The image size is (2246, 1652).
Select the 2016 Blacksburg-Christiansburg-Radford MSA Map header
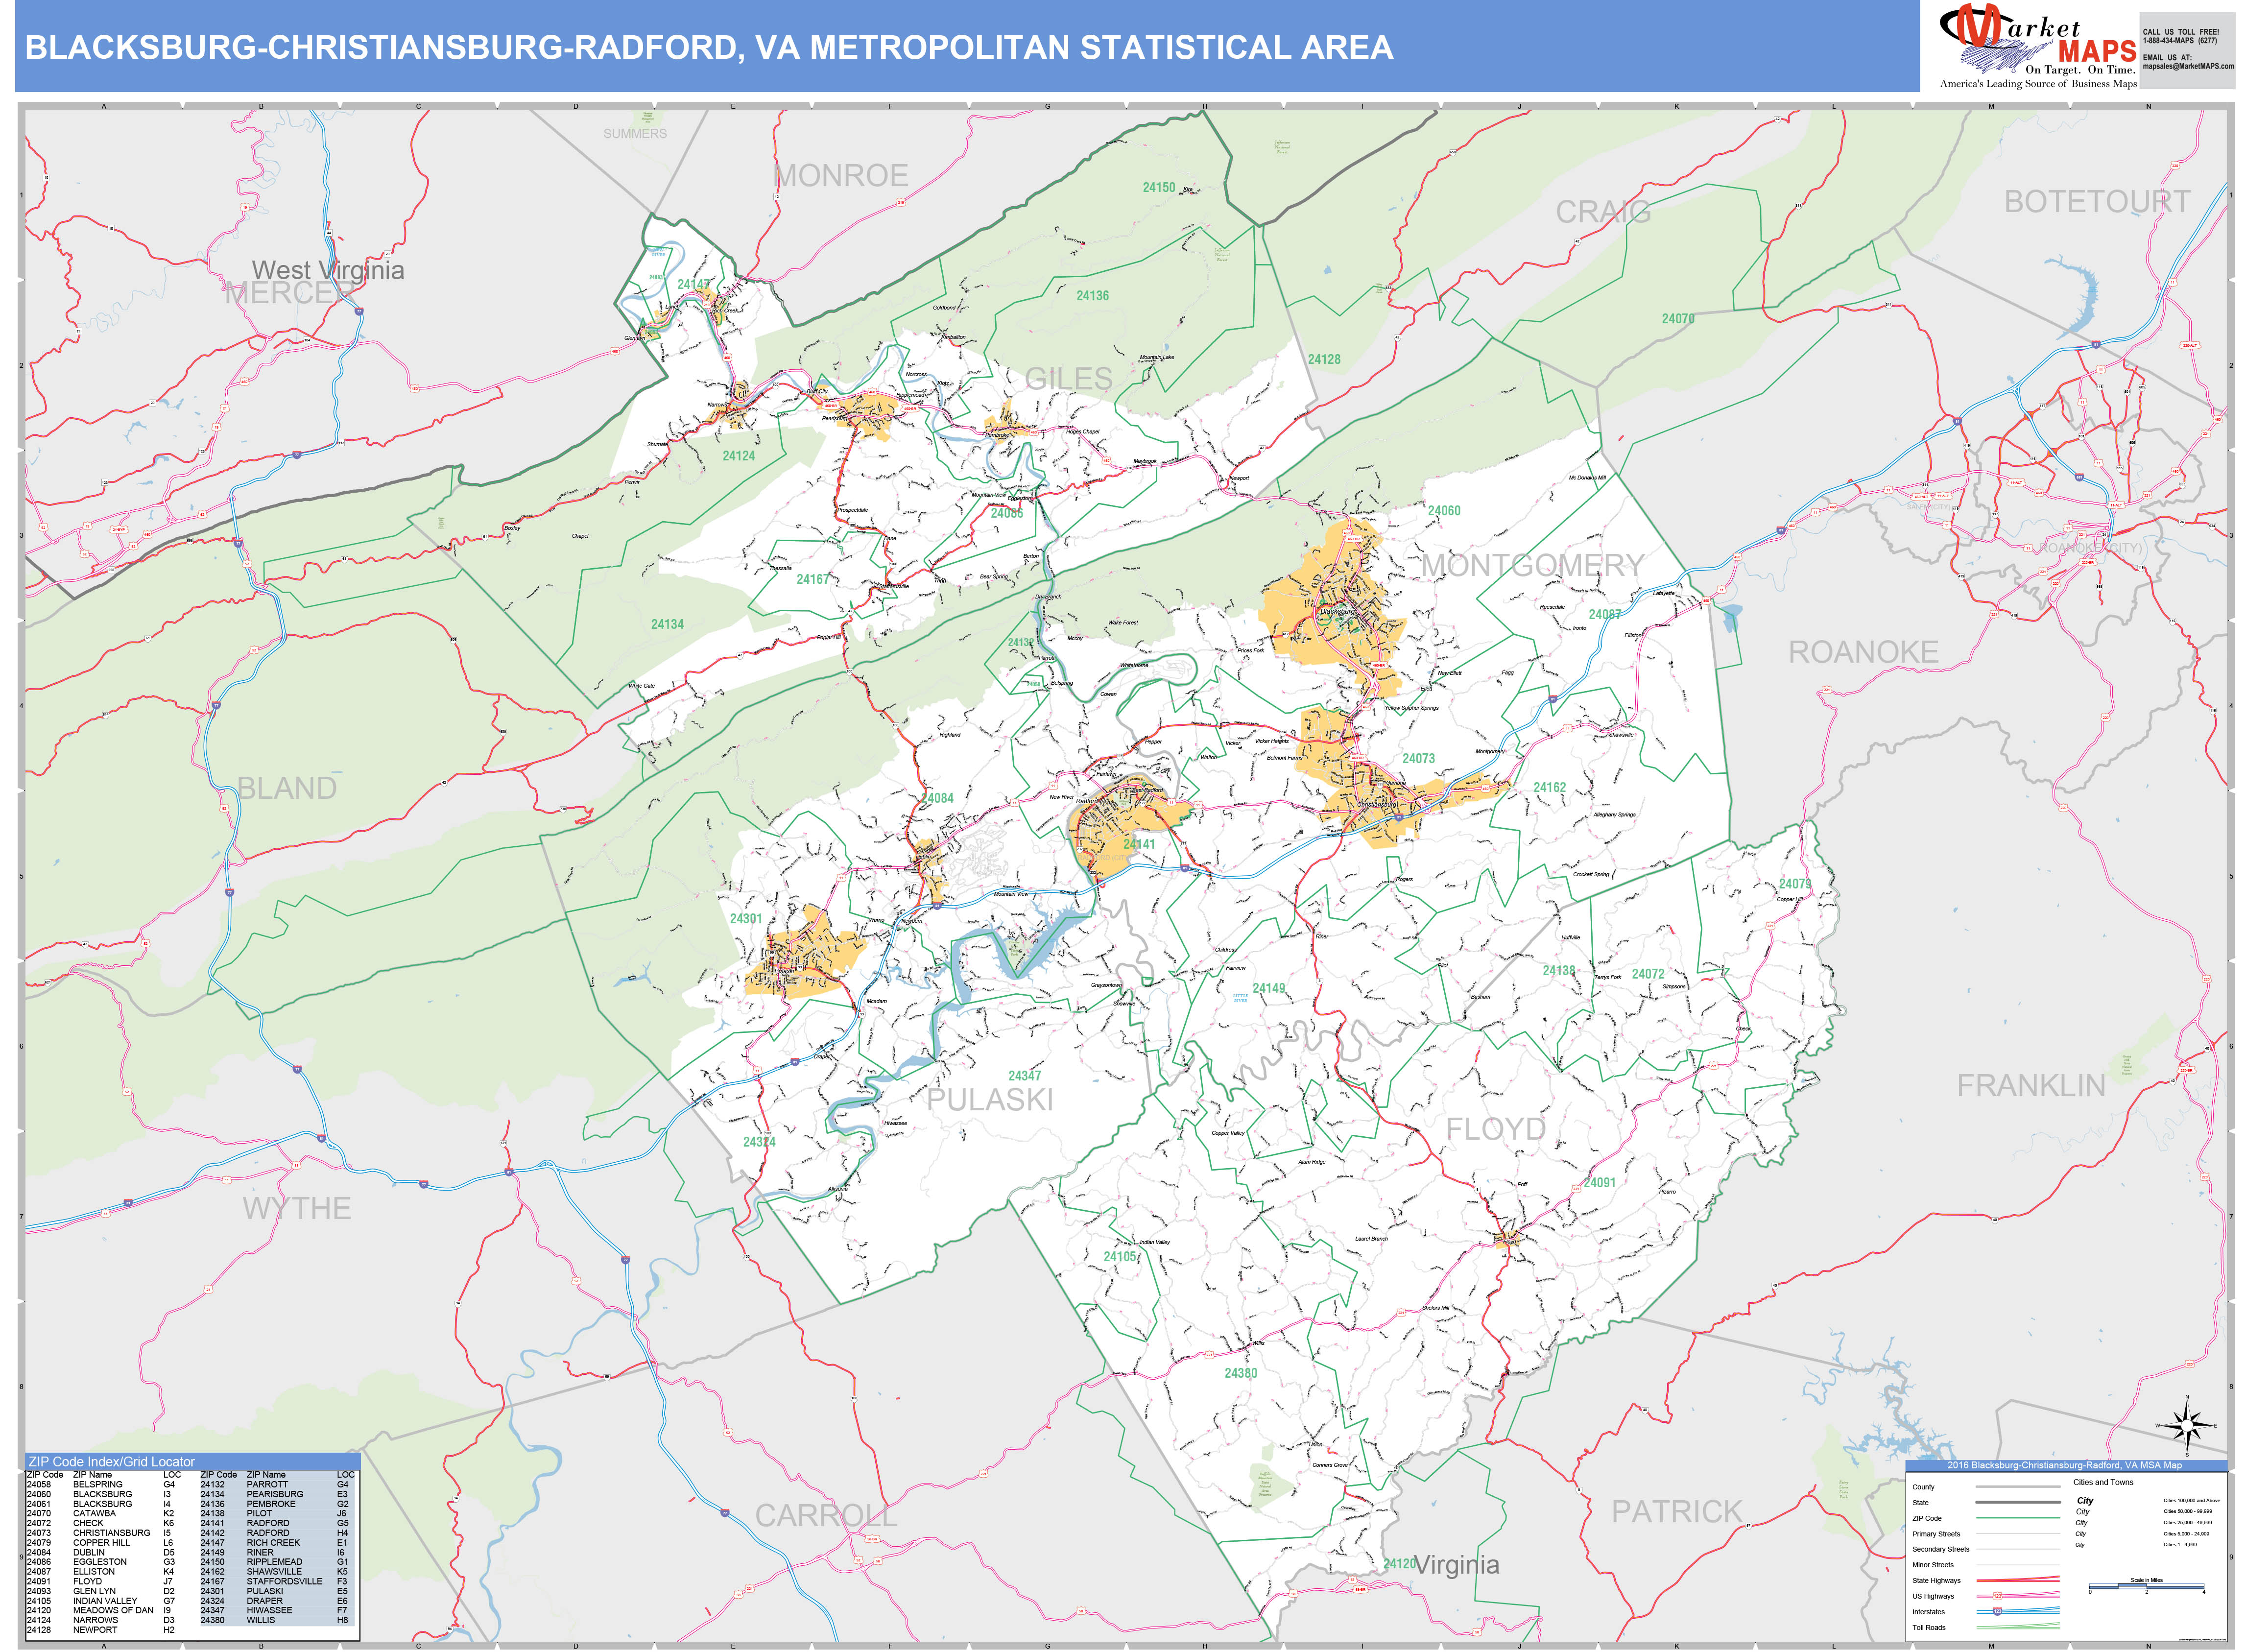pos(2065,1466)
